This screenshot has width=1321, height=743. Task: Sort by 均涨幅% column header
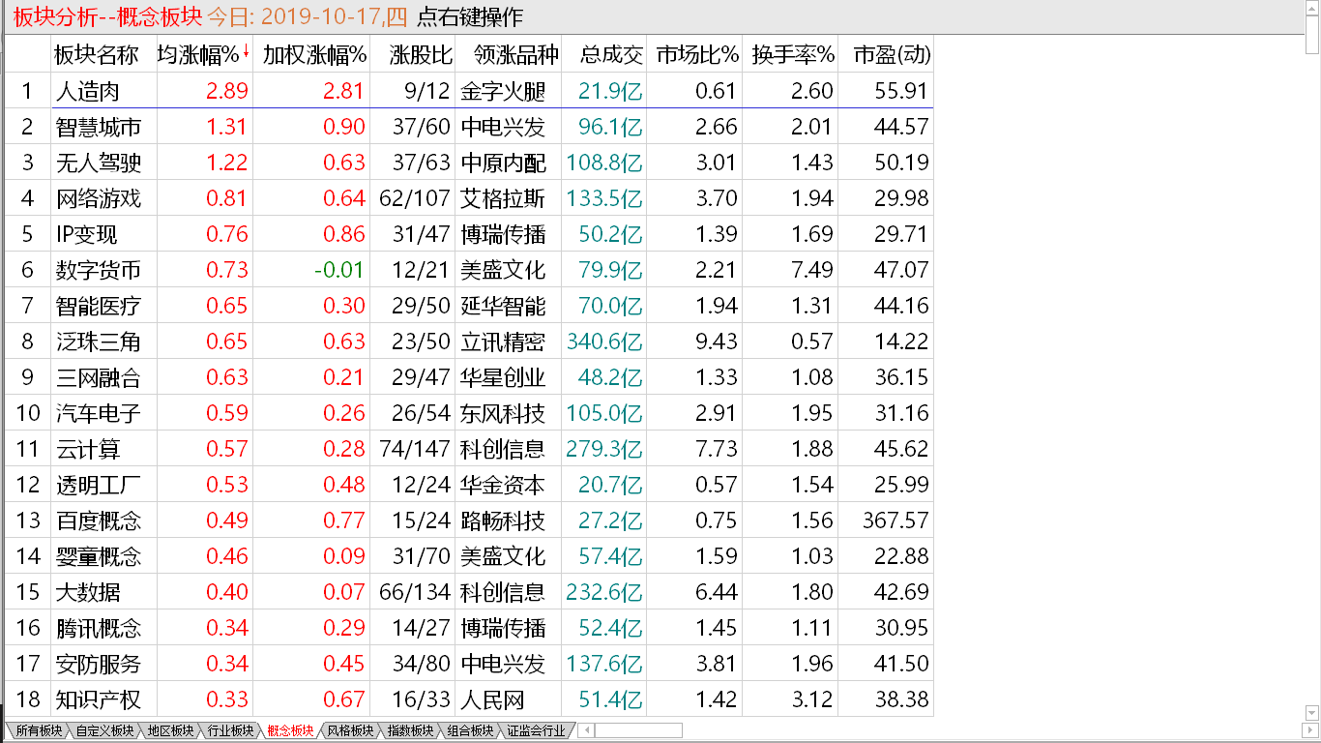[204, 55]
